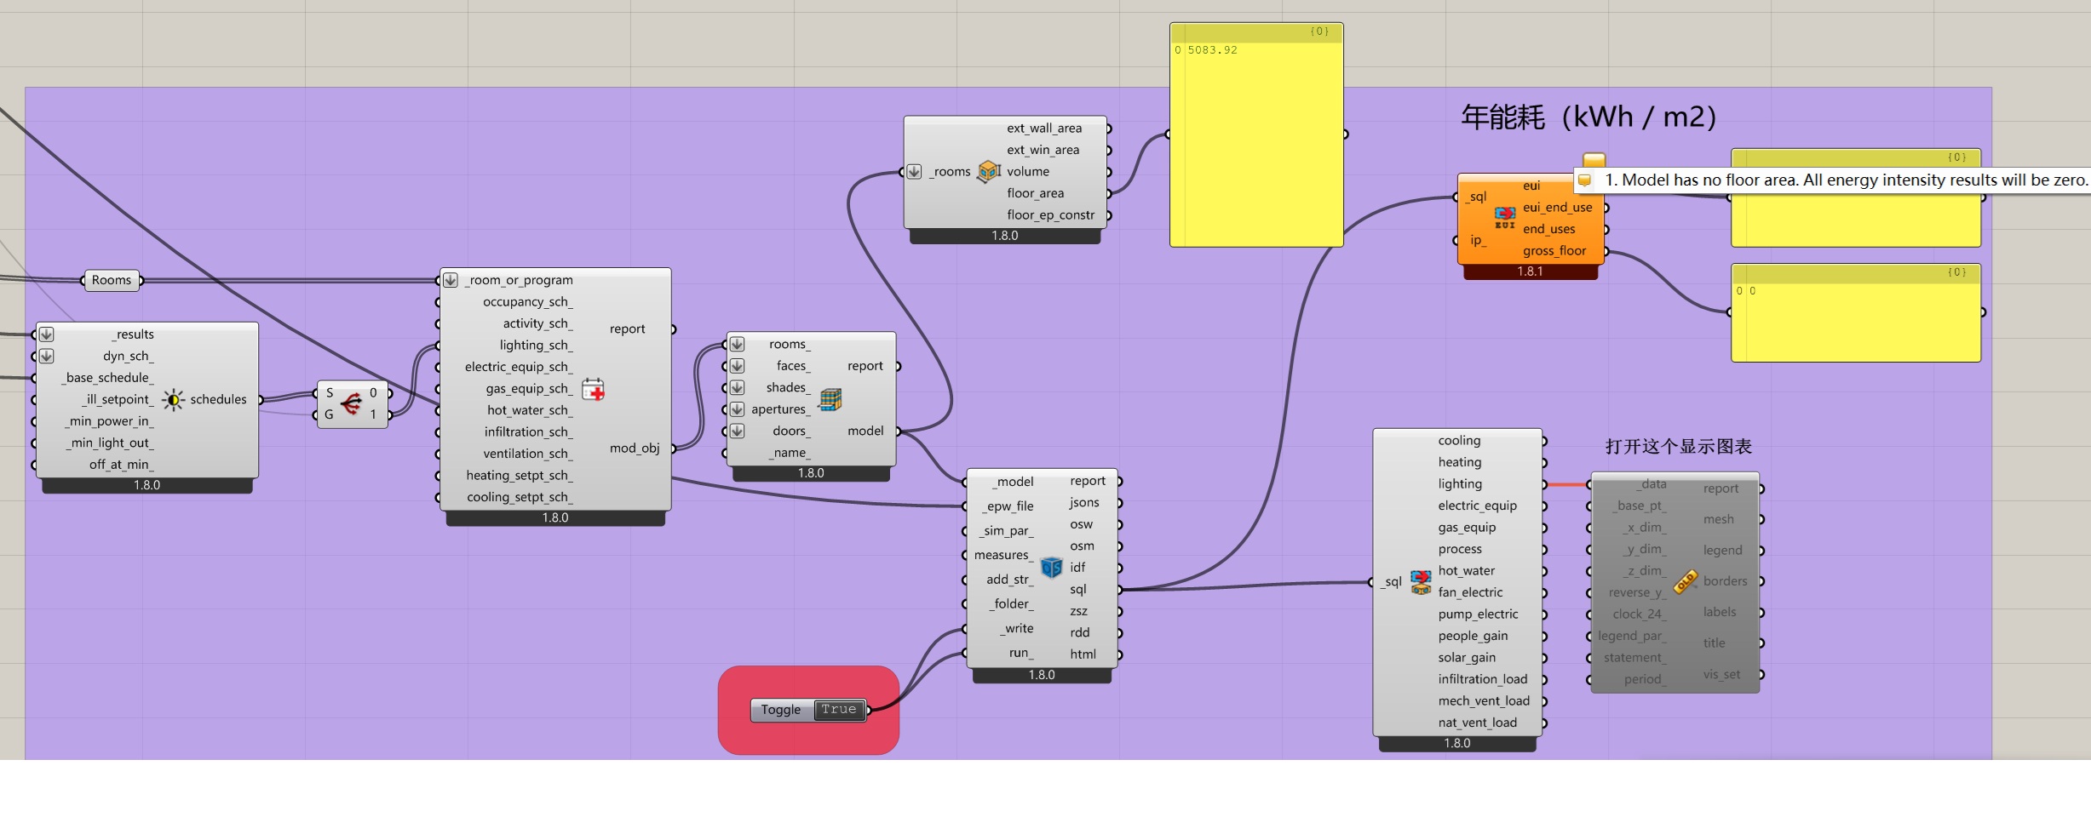Click the lighting output
The width and height of the screenshot is (2091, 817).
coord(1460,484)
